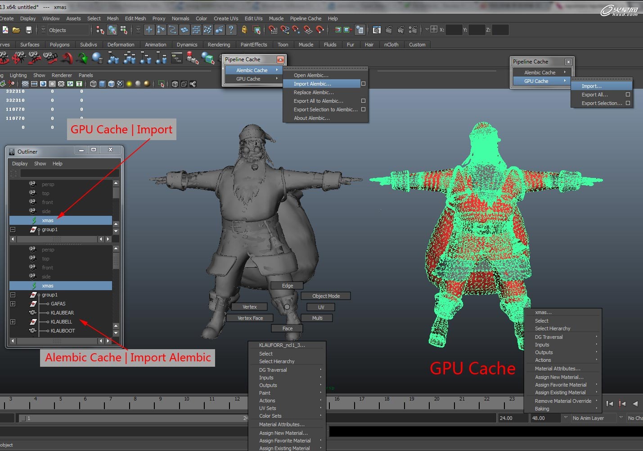This screenshot has width=643, height=451.
Task: Click the lock selection padlock icon
Action: point(244,30)
